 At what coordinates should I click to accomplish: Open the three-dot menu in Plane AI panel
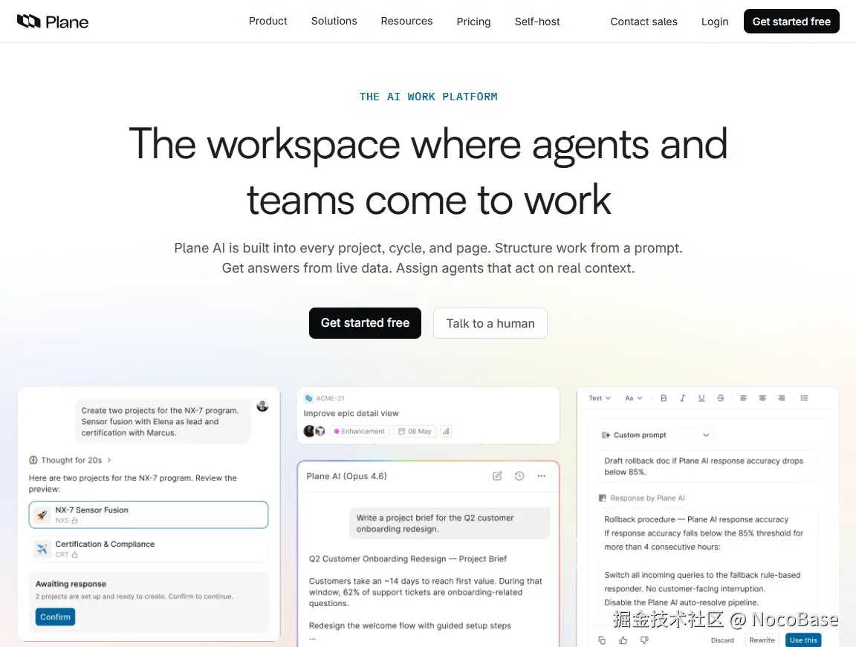[x=541, y=475]
